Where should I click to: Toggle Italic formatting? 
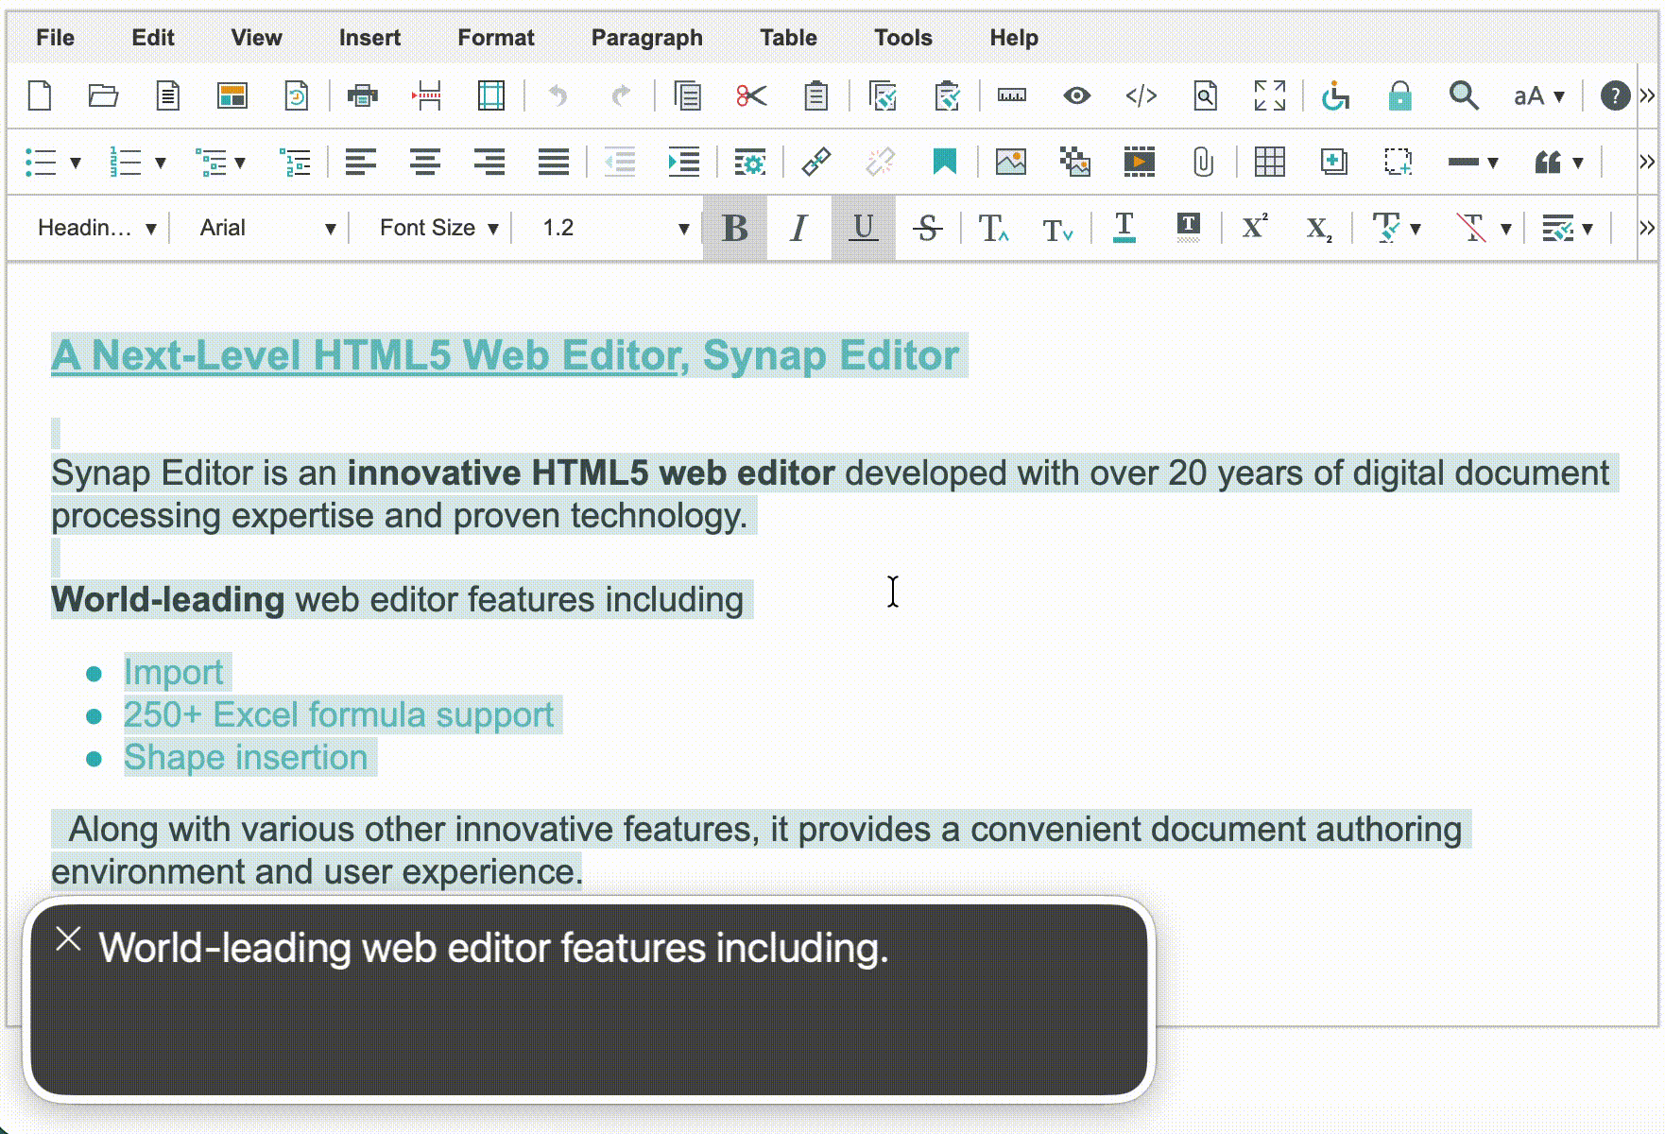pyautogui.click(x=798, y=228)
